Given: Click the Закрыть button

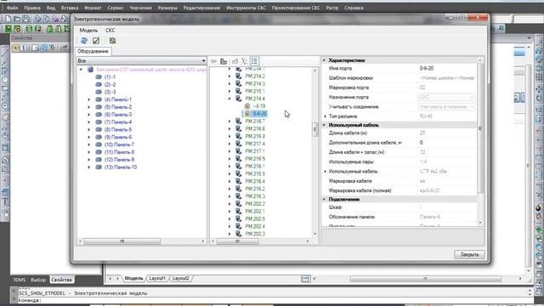Looking at the screenshot, I should (469, 254).
